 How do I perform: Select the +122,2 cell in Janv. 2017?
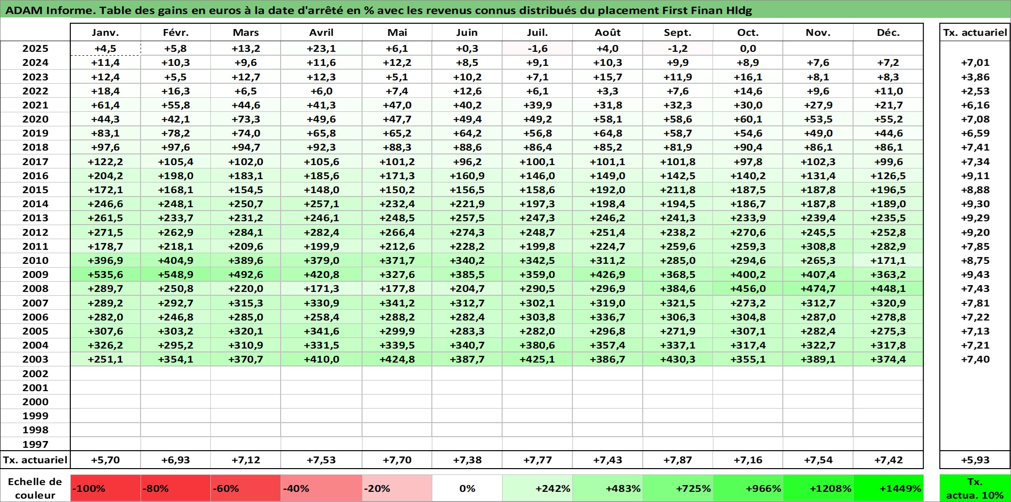point(106,162)
